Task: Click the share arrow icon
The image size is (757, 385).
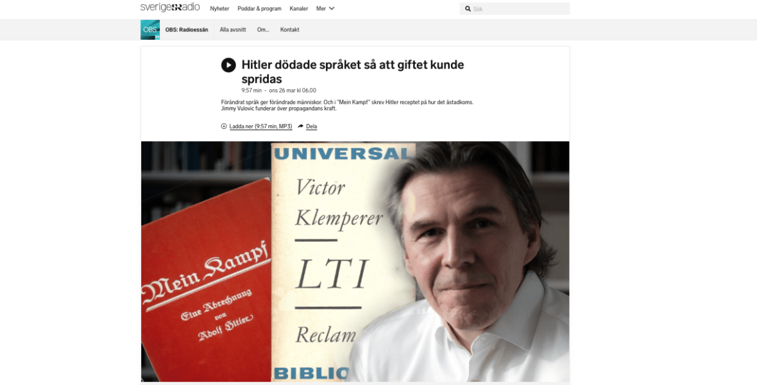Action: [300, 126]
